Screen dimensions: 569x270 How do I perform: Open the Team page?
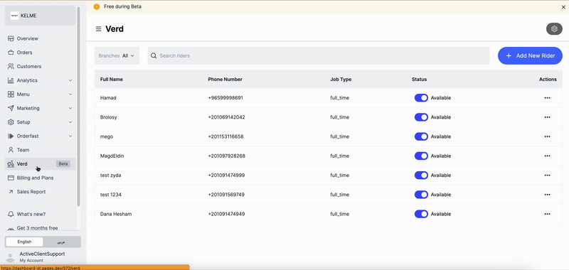41,150
